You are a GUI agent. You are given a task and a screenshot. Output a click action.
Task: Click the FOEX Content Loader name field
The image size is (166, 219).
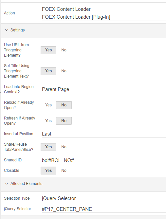104,9
